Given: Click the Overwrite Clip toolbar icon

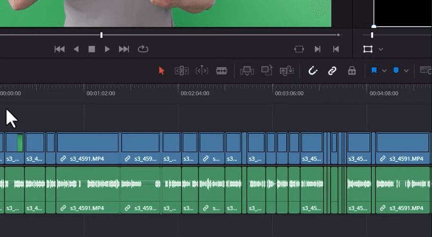Looking at the screenshot, I should coord(267,70).
